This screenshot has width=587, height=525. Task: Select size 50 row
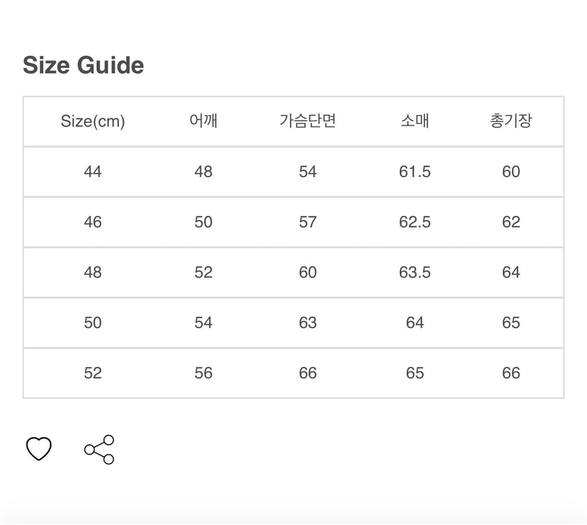pyautogui.click(x=93, y=322)
